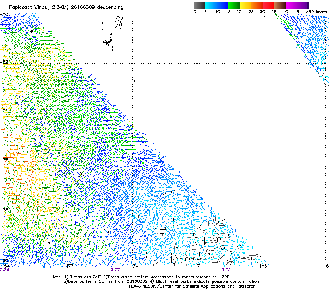Click the legend label '25'
This screenshot has width=329, height=289.
pos(251,12)
